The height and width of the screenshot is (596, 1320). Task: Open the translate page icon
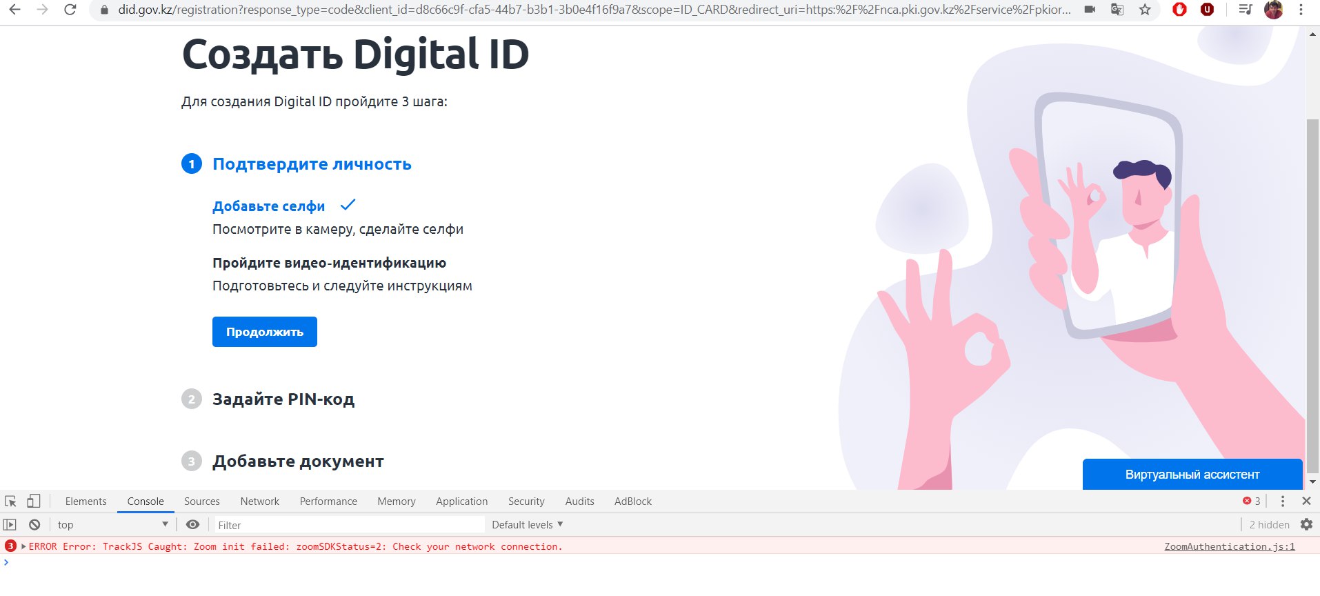pos(1117,10)
